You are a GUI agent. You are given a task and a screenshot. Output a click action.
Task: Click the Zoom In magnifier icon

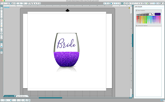coord(31,3)
